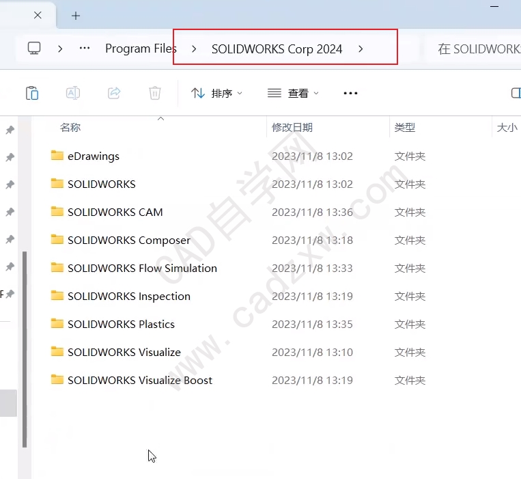
Task: Expand chevron after Program Files breadcrumb
Action: 194,49
